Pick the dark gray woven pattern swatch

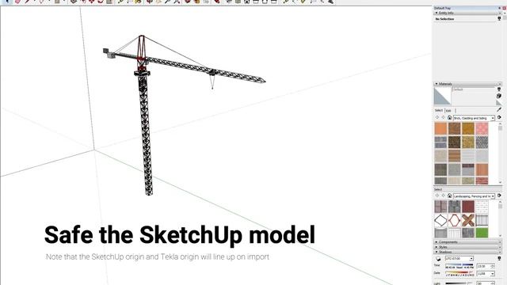pos(482,142)
